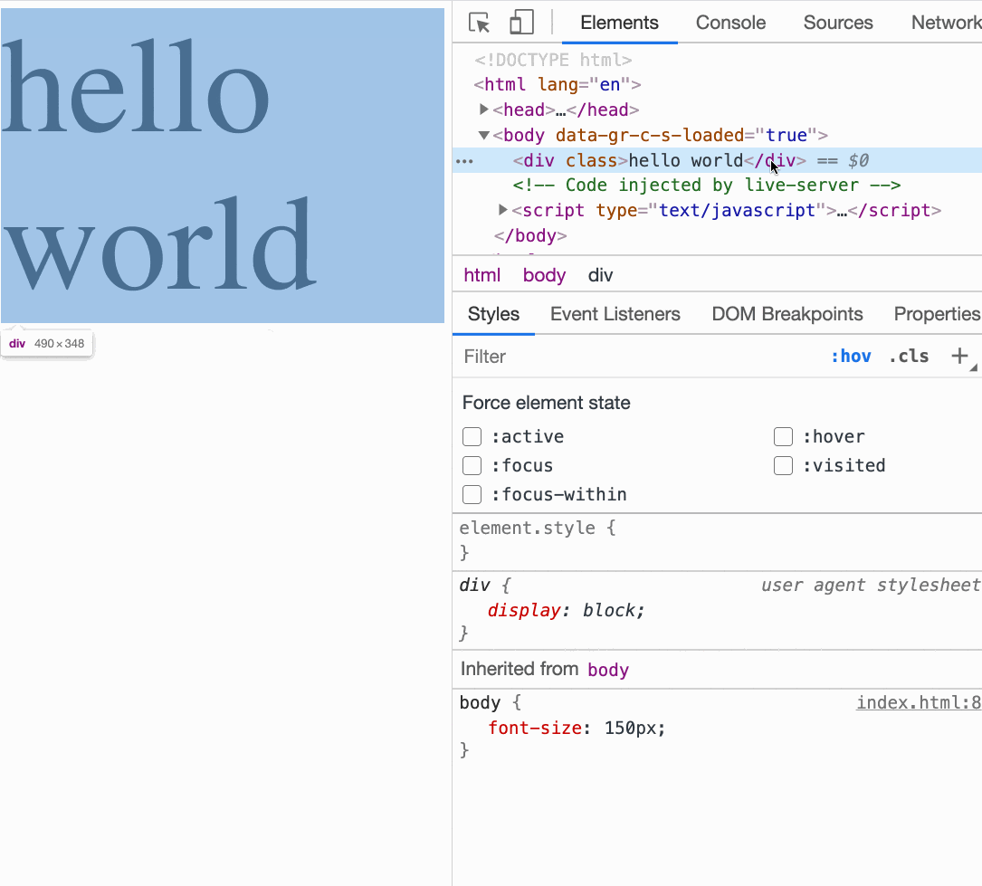
Task: Click the plus icon to add style rule
Action: tap(960, 357)
